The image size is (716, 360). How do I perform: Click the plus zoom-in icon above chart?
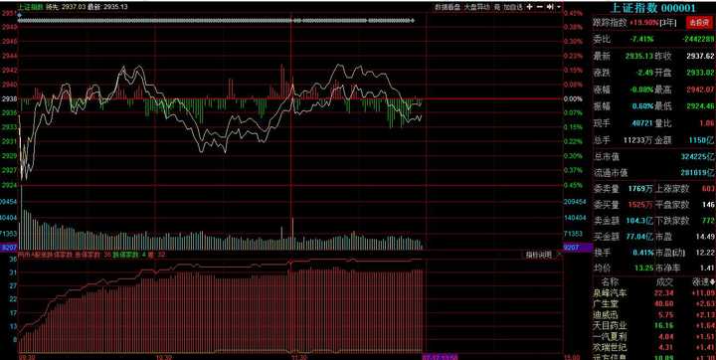(529, 7)
